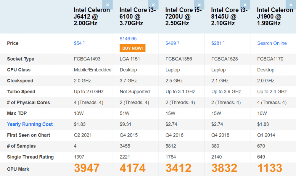Click the single thread rating 649
Viewport: 296px width, 192px height.
pos(261,157)
